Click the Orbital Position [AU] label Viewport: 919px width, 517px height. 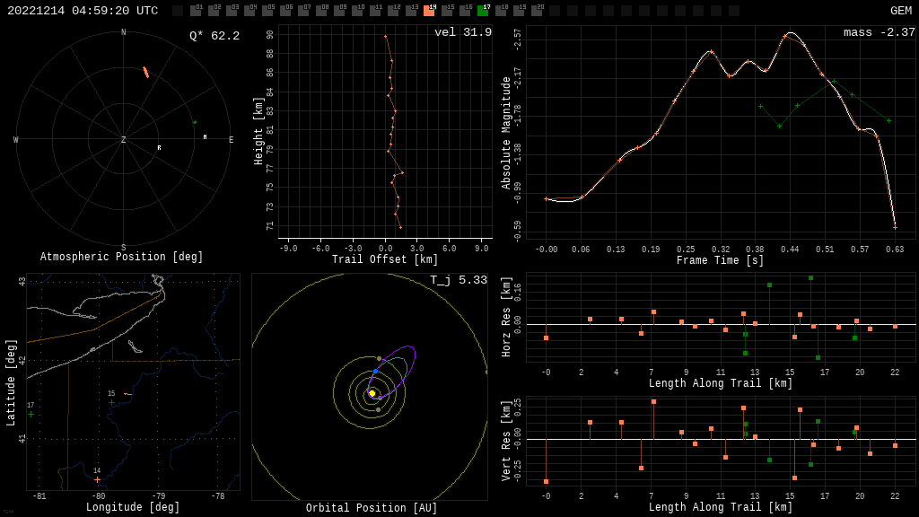(x=372, y=508)
